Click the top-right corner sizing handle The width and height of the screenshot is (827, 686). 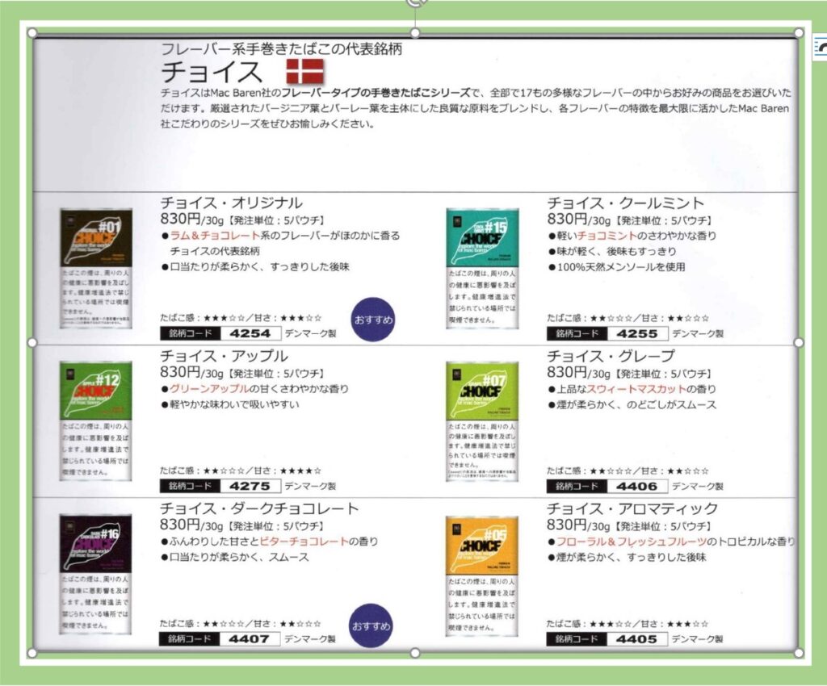click(x=799, y=33)
